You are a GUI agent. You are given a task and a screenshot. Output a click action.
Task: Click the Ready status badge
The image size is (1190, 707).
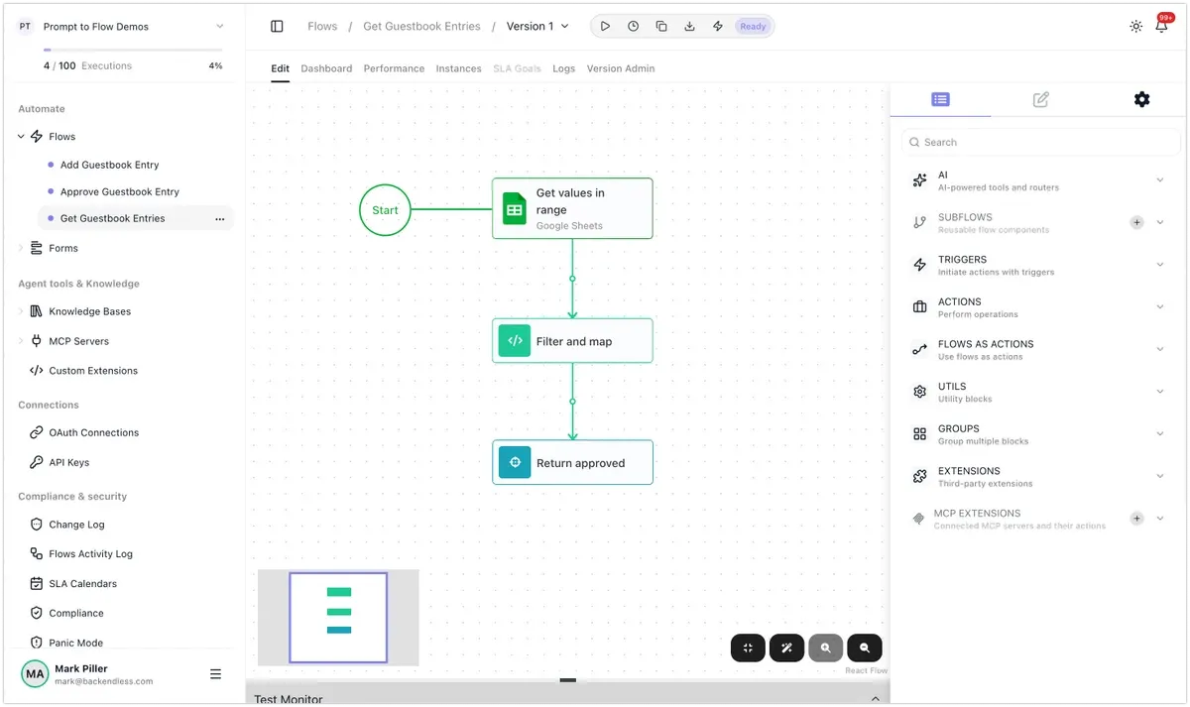753,27
